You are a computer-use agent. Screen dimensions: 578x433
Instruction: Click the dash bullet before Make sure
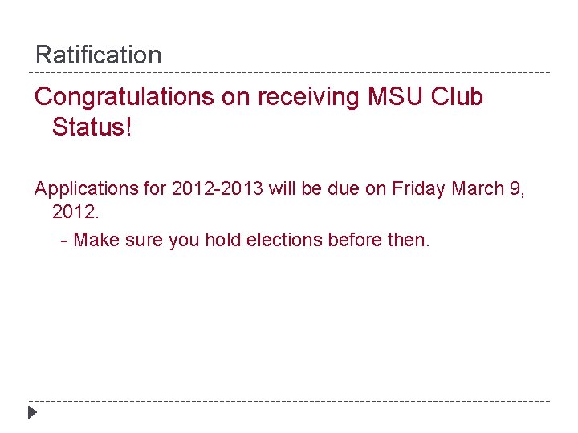tap(64, 241)
